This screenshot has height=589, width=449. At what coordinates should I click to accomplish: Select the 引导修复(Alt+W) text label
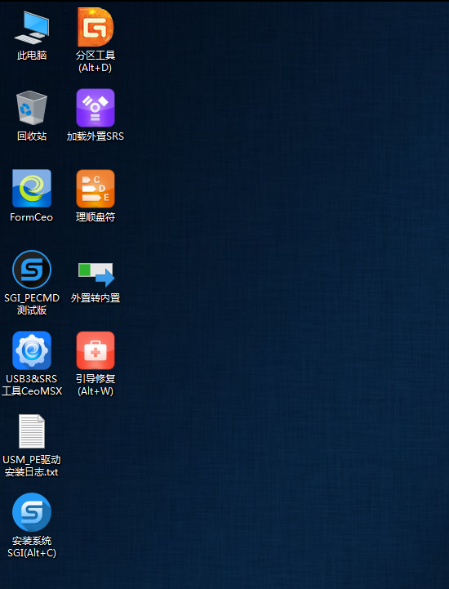pyautogui.click(x=96, y=385)
